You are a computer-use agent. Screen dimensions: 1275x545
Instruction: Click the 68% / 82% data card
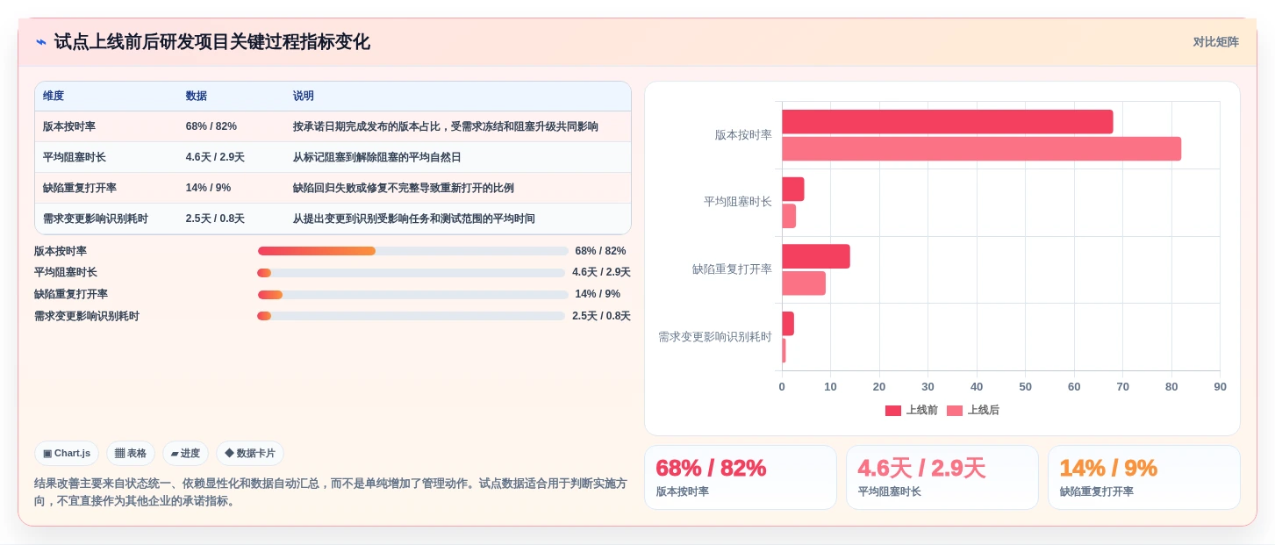(741, 477)
